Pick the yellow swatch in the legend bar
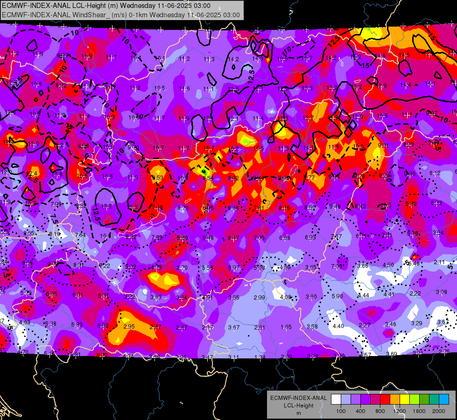Image resolution: width=457 pixels, height=420 pixels. tap(405, 399)
